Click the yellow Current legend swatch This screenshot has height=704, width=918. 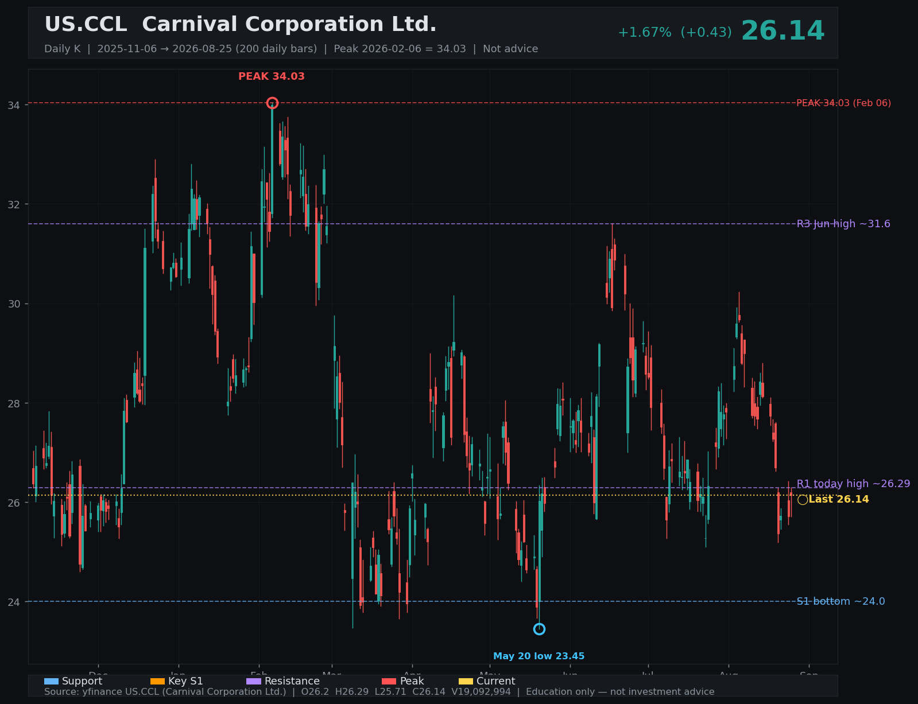tap(466, 682)
